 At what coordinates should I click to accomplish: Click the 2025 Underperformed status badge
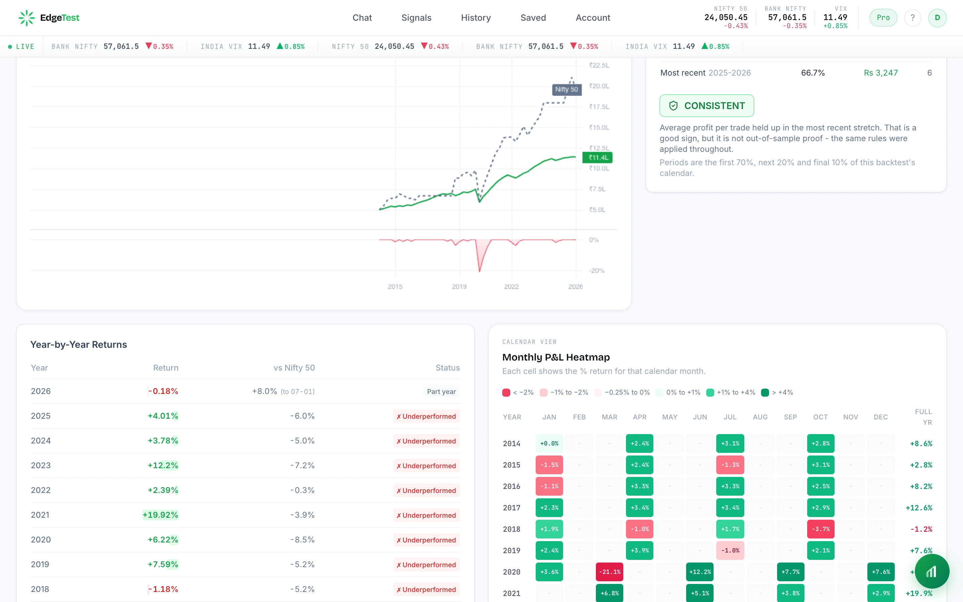coord(426,416)
